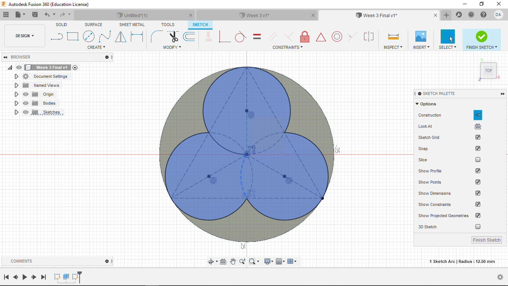Switch to the Week 3 v1* document tab
This screenshot has height=286, width=508.
pyautogui.click(x=257, y=15)
